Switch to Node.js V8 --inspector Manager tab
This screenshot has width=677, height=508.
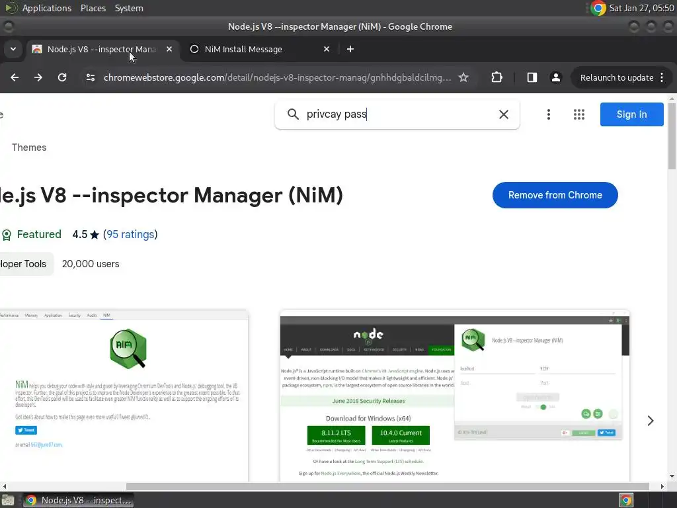point(101,49)
